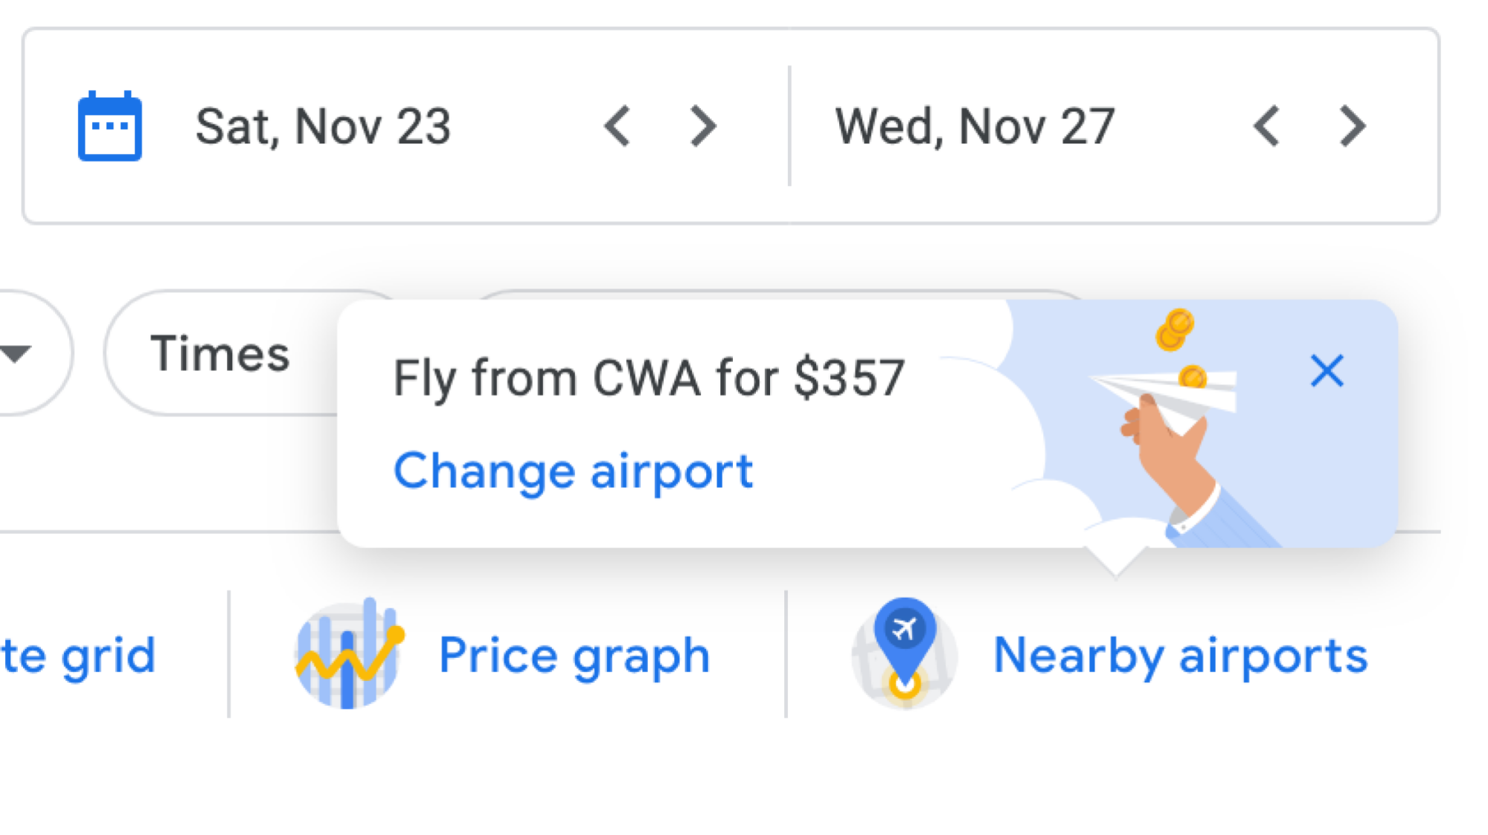The width and height of the screenshot is (1488, 835).
Task: Follow the Change airport link
Action: 573,471
